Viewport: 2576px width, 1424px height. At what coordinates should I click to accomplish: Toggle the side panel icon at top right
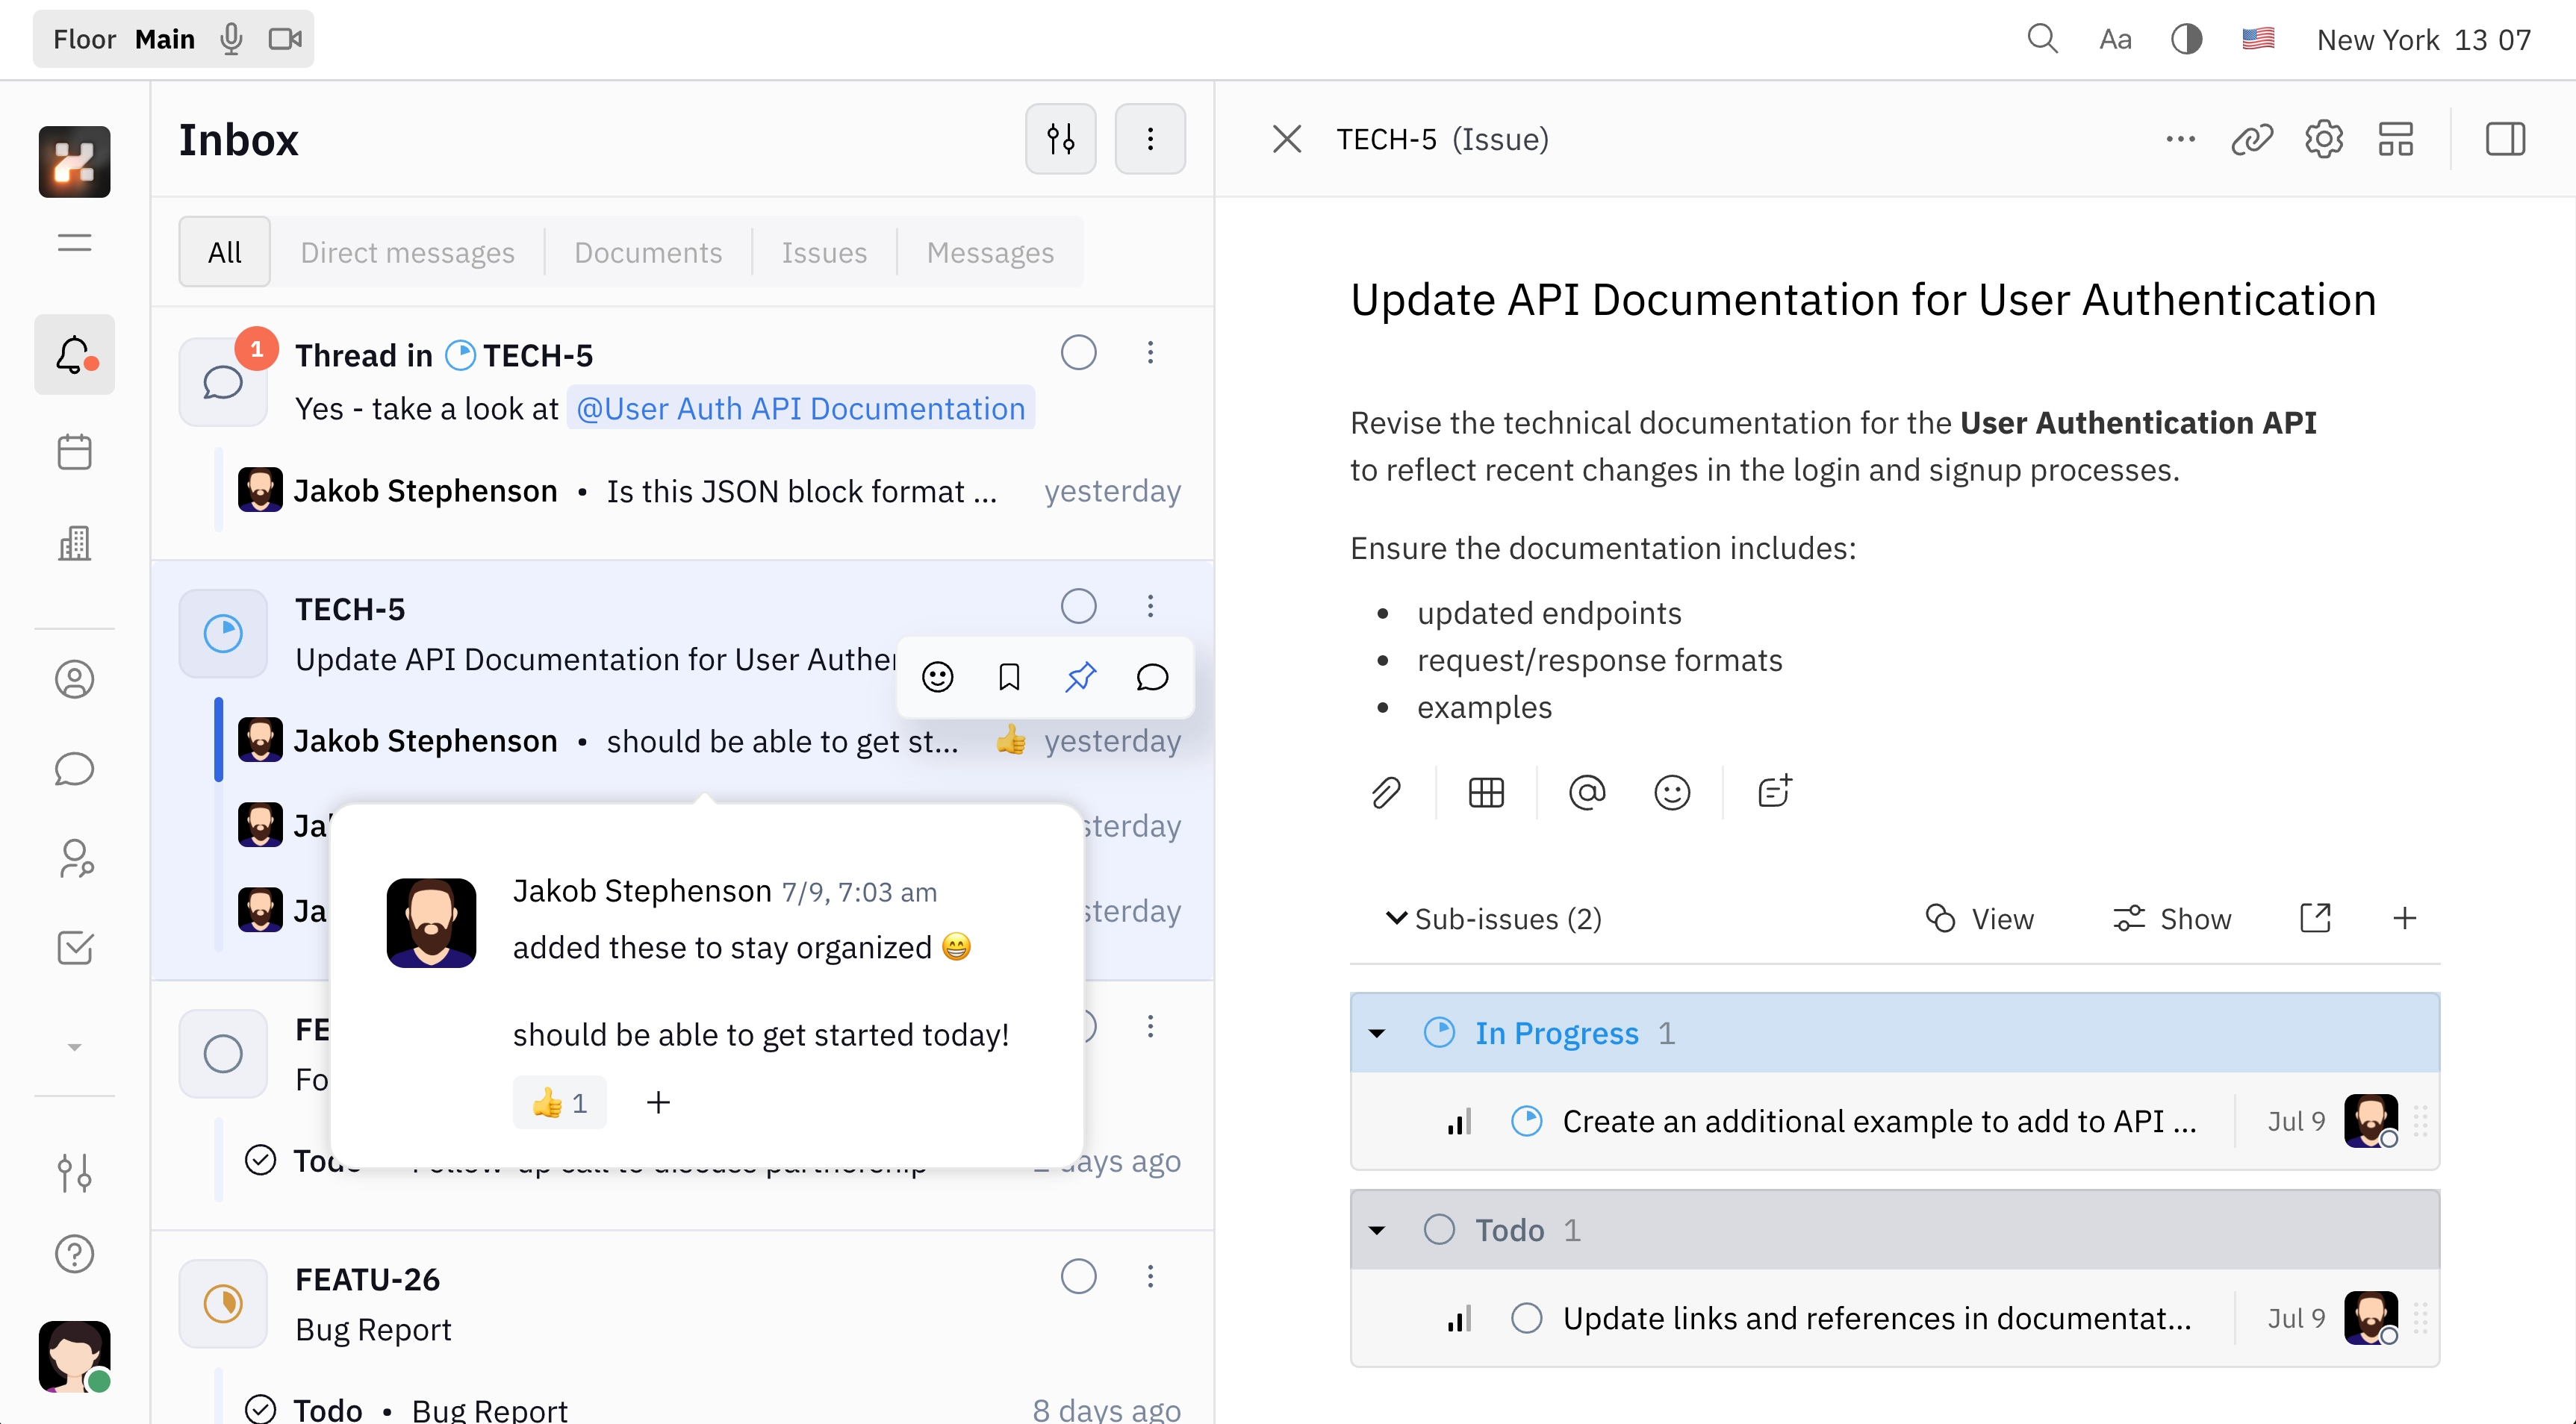2505,139
